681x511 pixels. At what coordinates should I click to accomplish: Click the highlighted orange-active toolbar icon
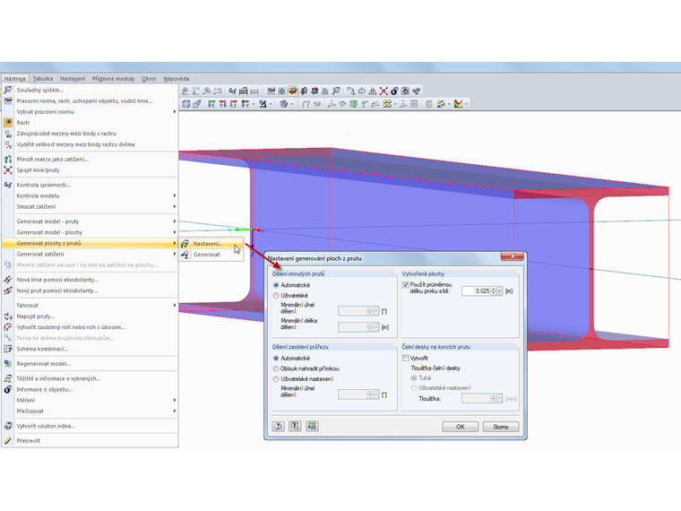tap(293, 91)
